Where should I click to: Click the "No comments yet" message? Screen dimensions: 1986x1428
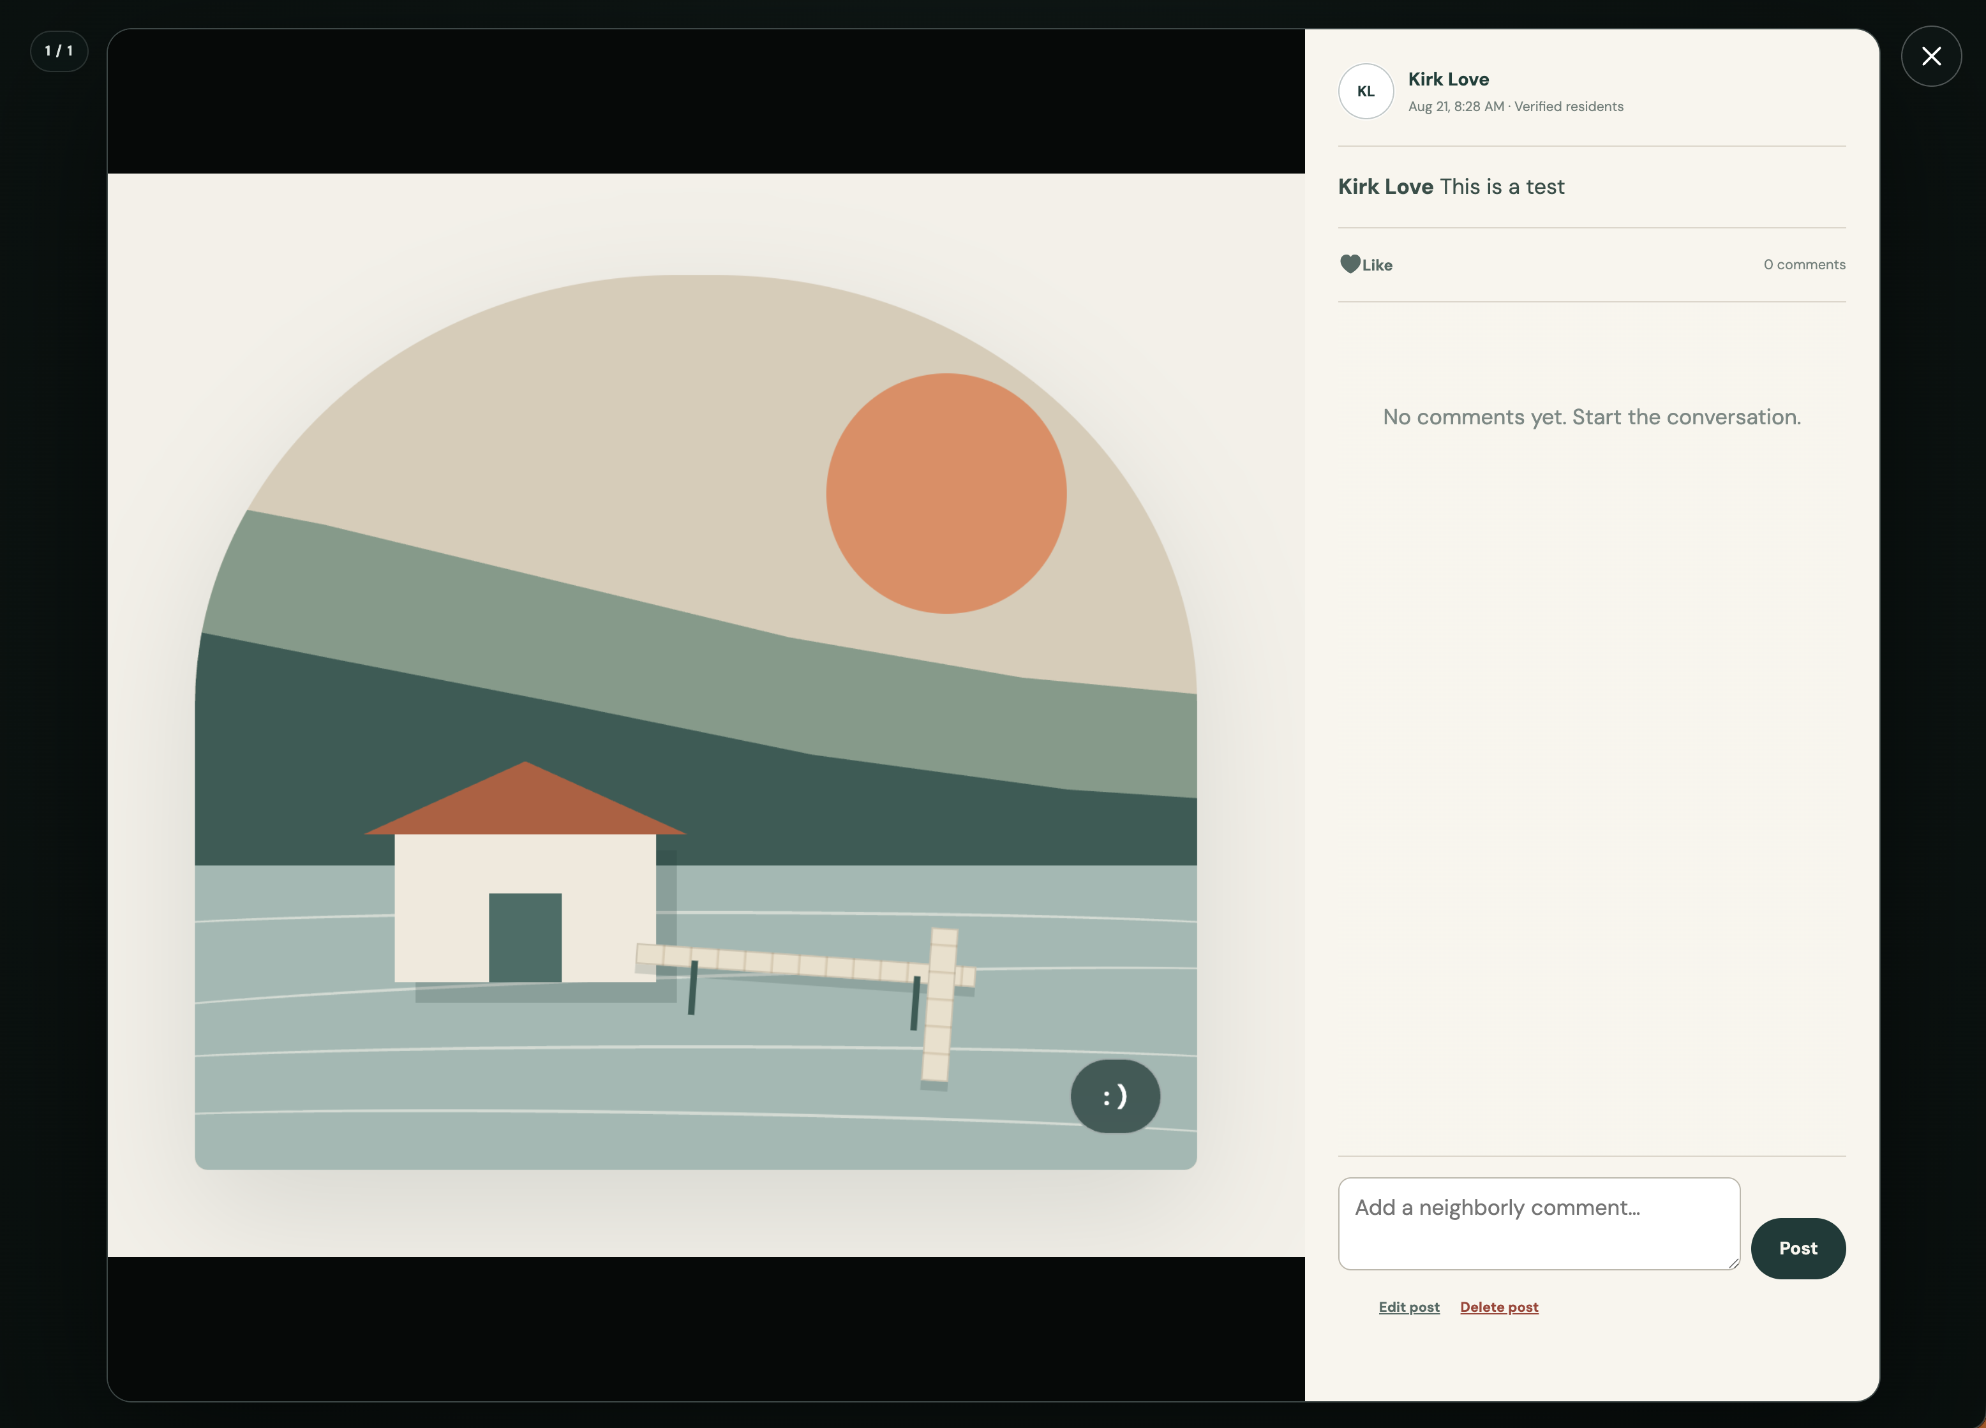click(1591, 417)
